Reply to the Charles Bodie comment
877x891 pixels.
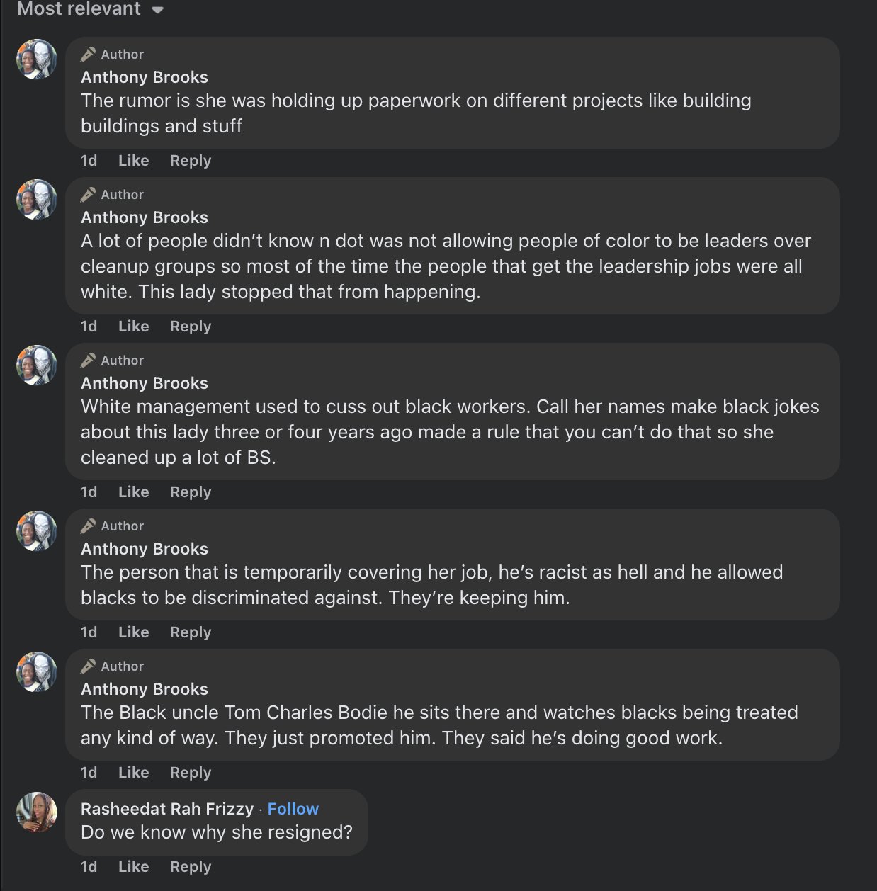pyautogui.click(x=191, y=773)
